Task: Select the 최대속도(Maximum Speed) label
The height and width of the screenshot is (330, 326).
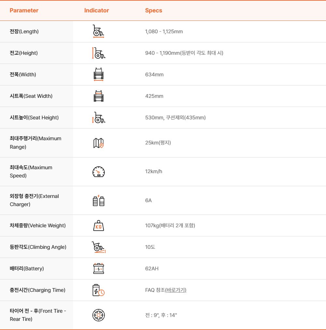Action: 31,172
